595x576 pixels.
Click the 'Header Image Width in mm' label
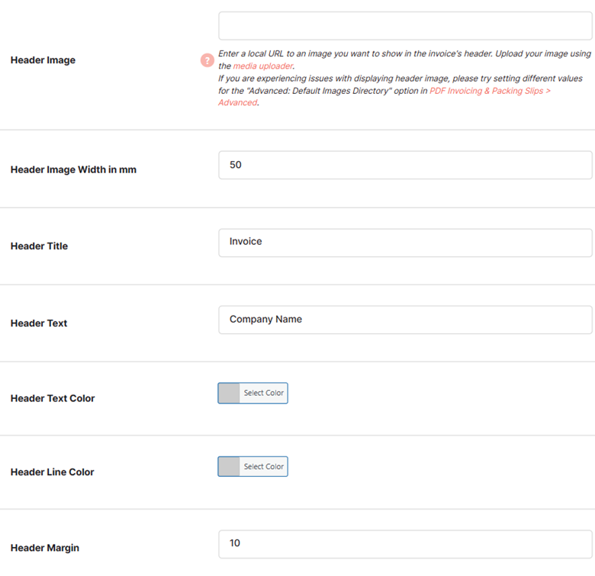click(x=73, y=169)
